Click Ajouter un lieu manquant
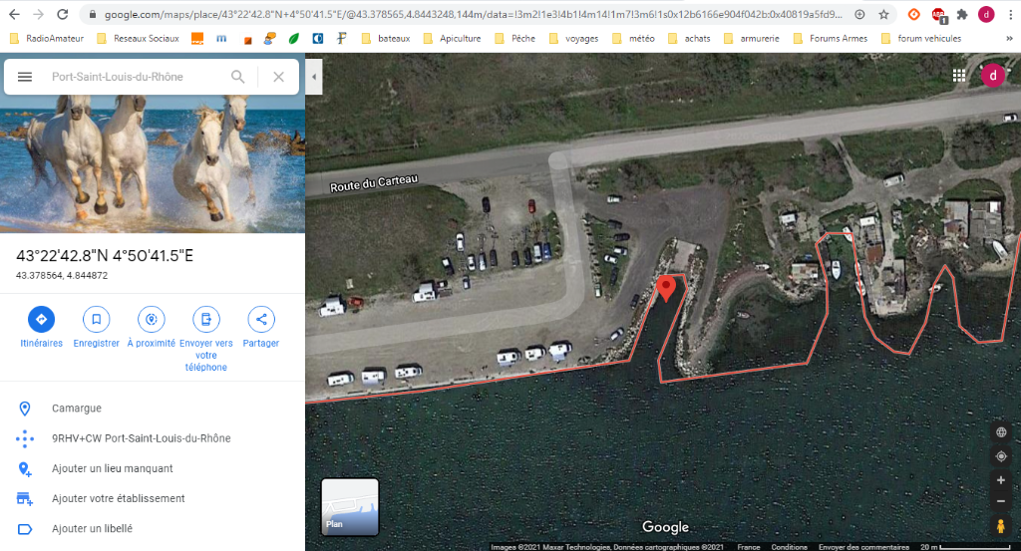1021x551 pixels. [x=112, y=468]
